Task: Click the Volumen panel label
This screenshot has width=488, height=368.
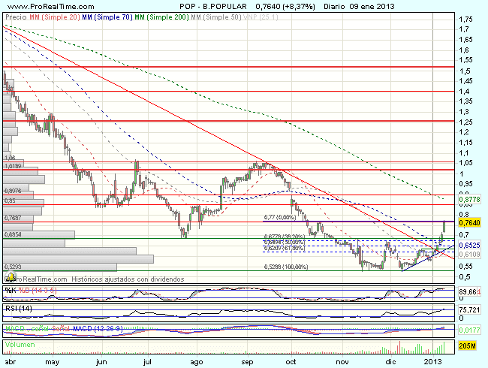Action: [20, 344]
